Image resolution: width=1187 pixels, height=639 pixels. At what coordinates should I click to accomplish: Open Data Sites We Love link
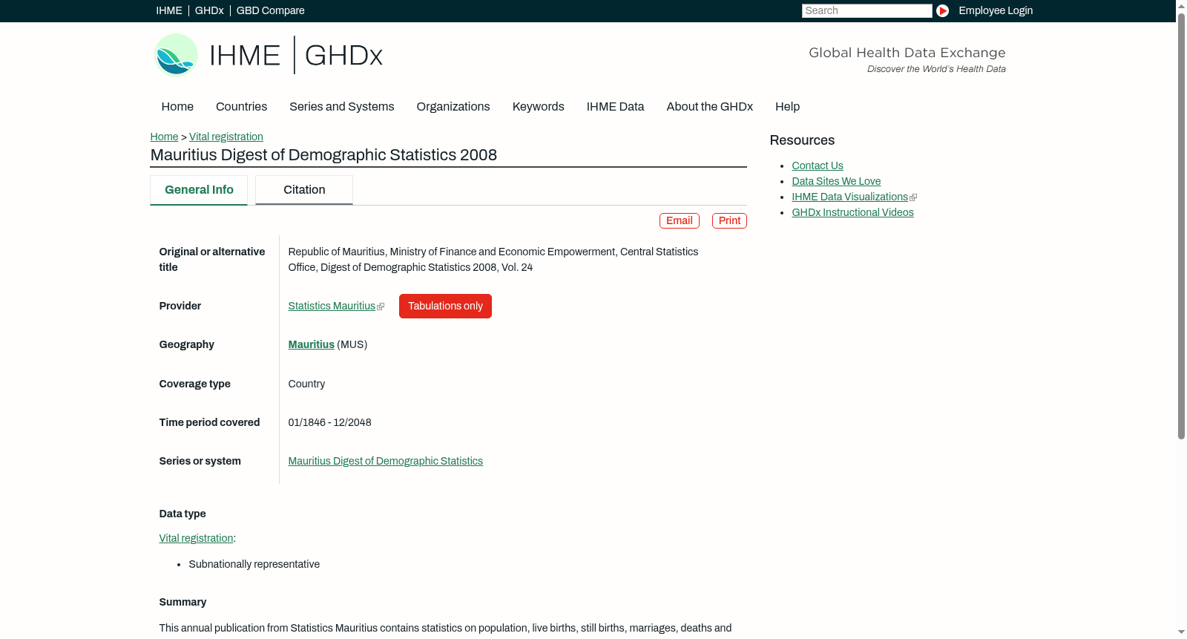836,181
